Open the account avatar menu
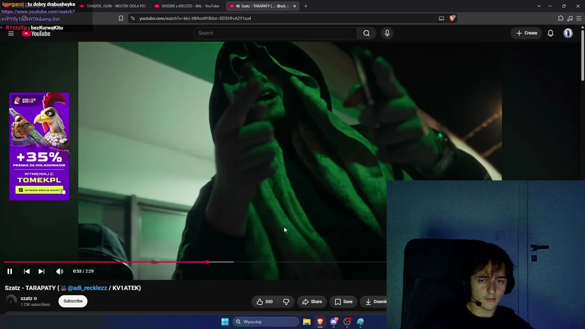The height and width of the screenshot is (329, 585). (568, 33)
